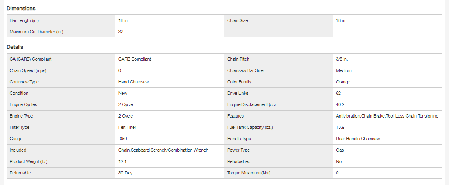The height and width of the screenshot is (185, 449).
Task: Click the Features list with Antivibration text
Action: click(x=387, y=116)
